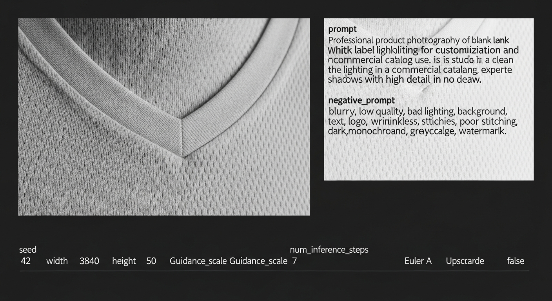The image size is (552, 301).
Task: Select the "prompt" heading
Action: coord(342,29)
